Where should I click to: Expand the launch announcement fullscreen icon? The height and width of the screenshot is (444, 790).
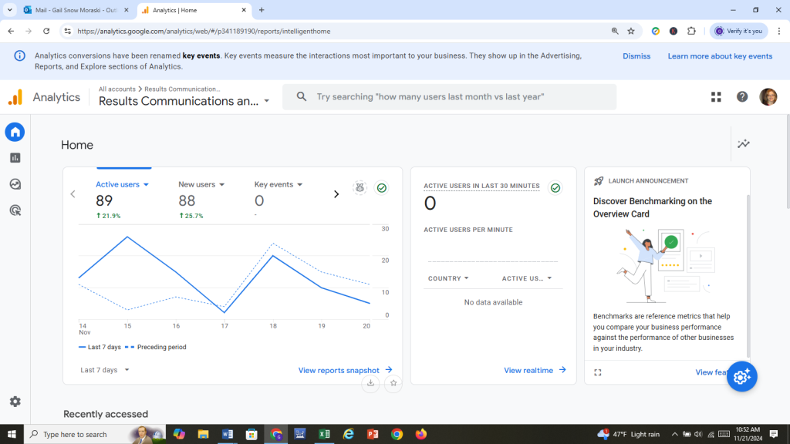(x=598, y=372)
